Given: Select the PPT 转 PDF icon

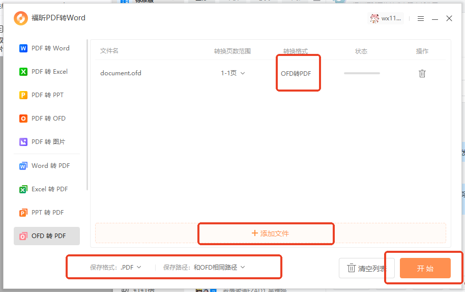Looking at the screenshot, I should coord(23,213).
